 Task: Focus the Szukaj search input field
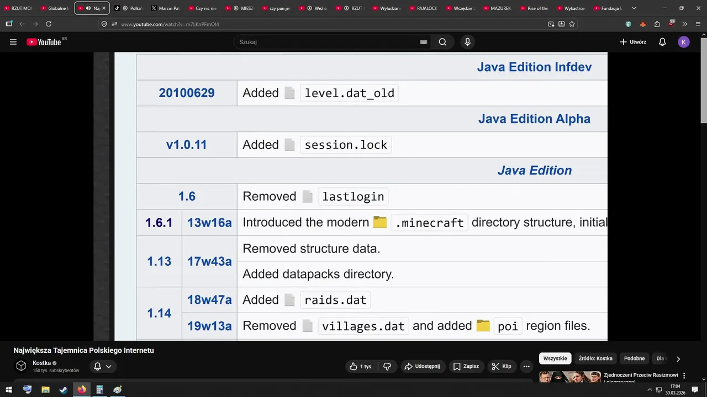pyautogui.click(x=326, y=42)
